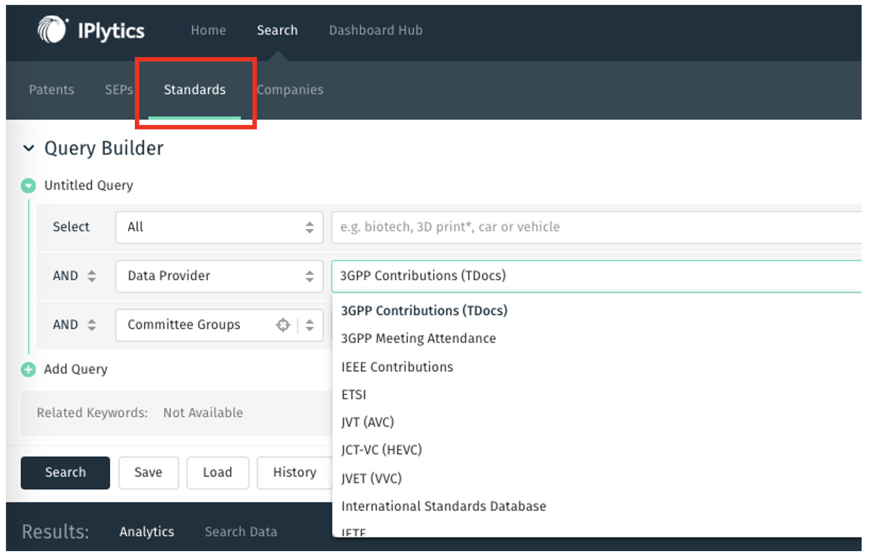The width and height of the screenshot is (869, 558).
Task: Click the Add Query label
Action: [76, 370]
